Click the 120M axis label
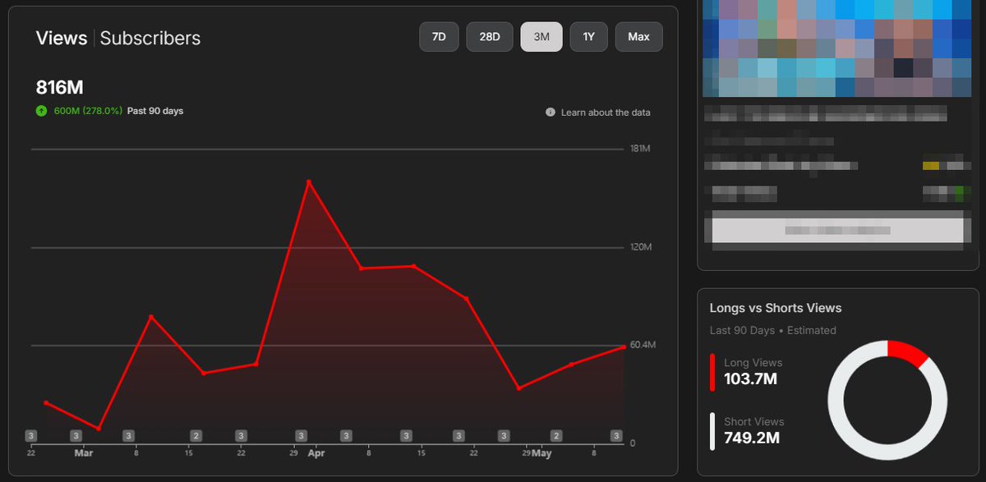Viewport: 986px width, 482px height. [641, 247]
